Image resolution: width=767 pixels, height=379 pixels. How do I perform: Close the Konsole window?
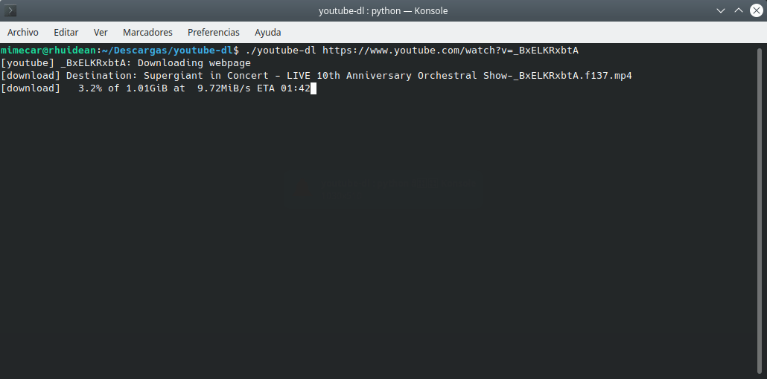(x=757, y=10)
